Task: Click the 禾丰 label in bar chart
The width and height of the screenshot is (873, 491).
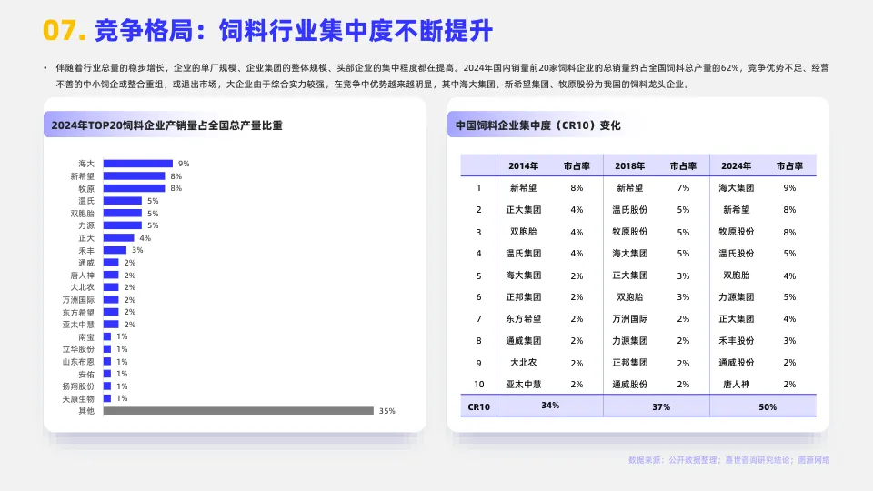Action: tap(86, 251)
